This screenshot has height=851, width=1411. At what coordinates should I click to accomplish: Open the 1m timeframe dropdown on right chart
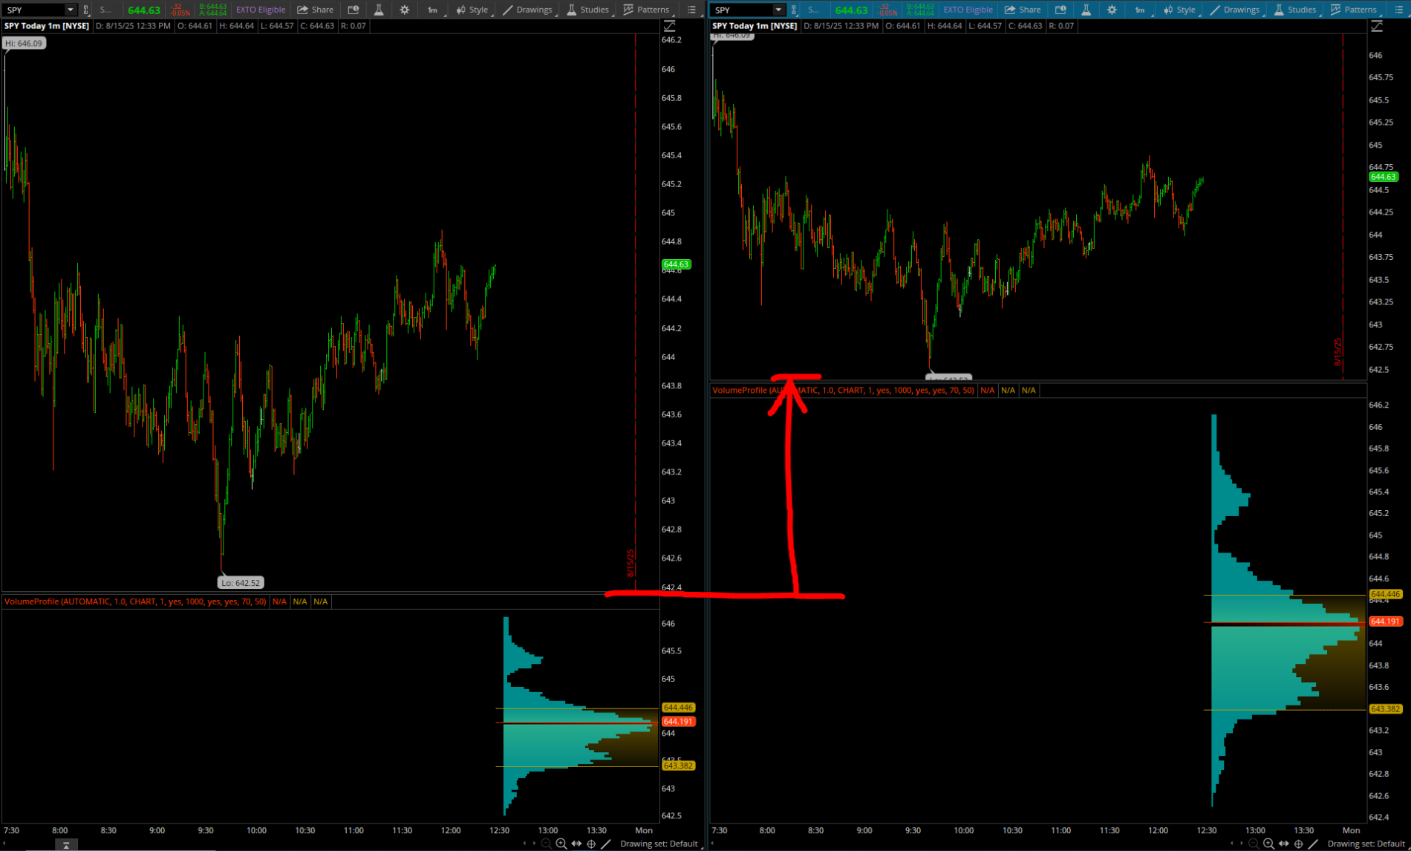[1140, 10]
